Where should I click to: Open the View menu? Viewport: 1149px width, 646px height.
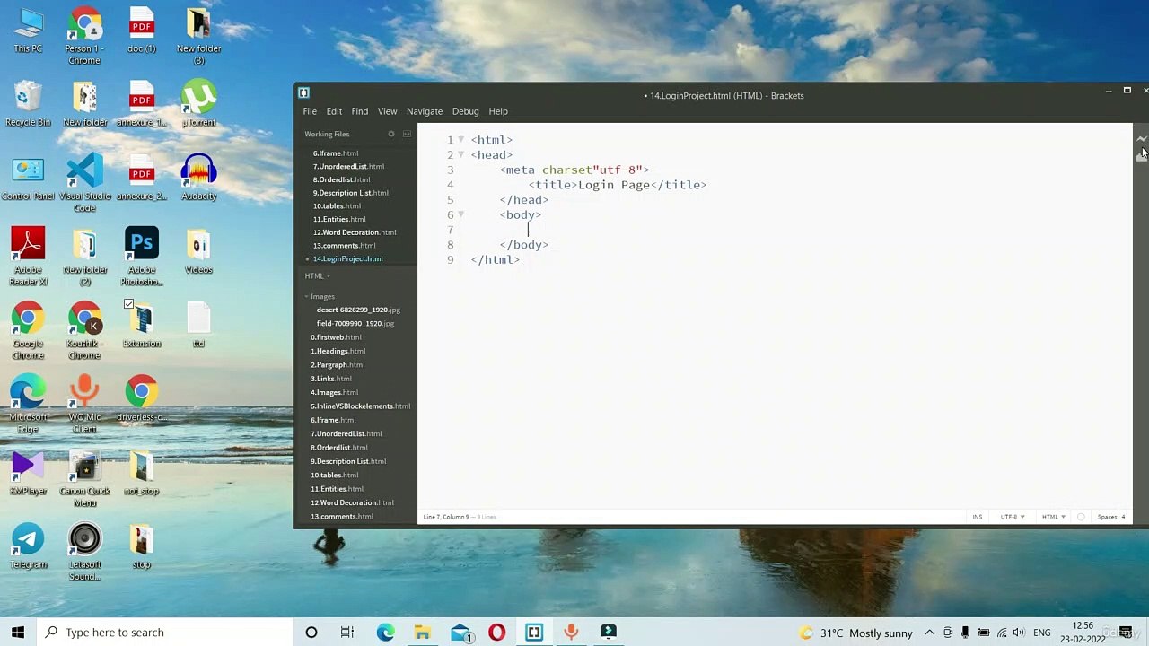tap(387, 111)
